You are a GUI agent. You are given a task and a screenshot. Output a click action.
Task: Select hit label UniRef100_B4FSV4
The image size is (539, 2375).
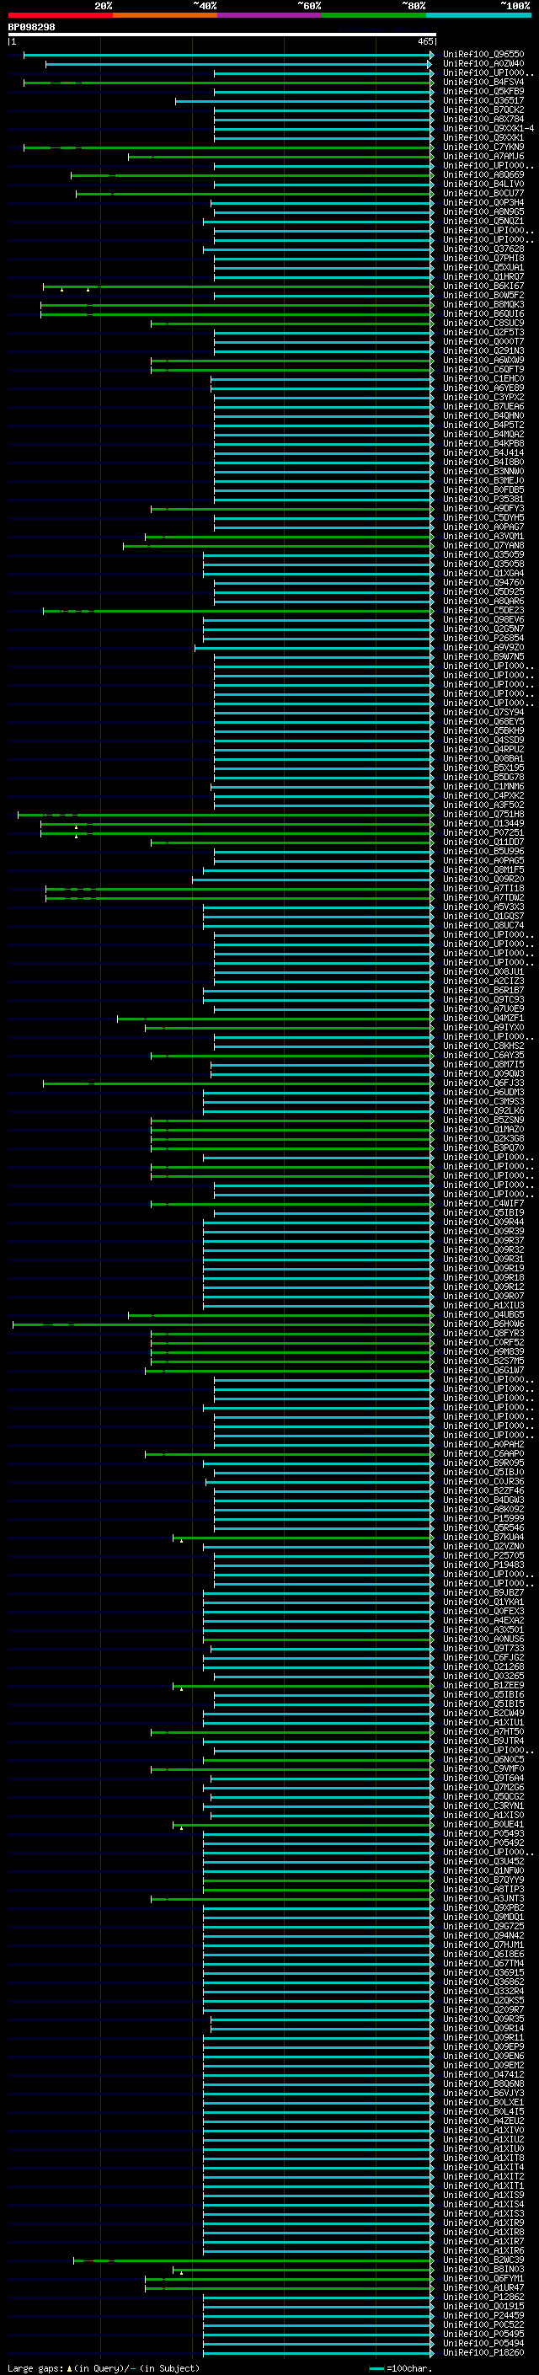pyautogui.click(x=483, y=82)
